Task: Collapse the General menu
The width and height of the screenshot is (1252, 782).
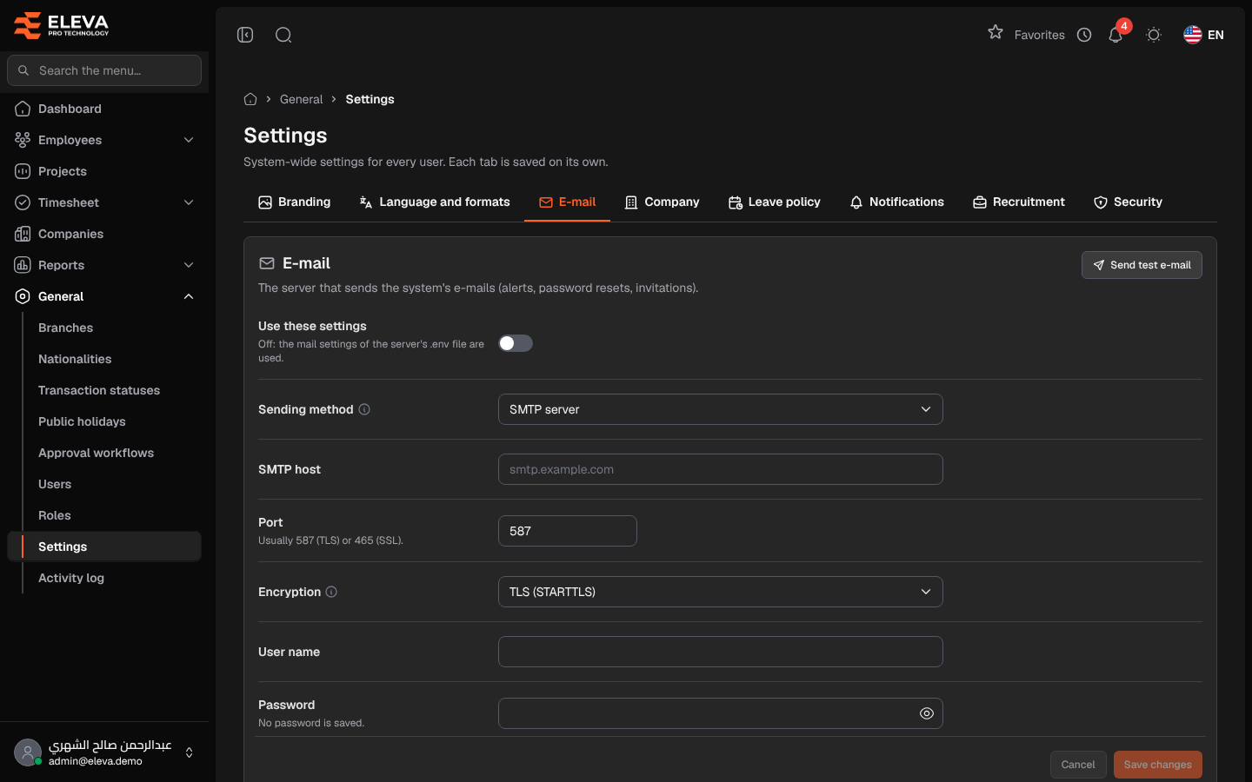Action: click(104, 296)
